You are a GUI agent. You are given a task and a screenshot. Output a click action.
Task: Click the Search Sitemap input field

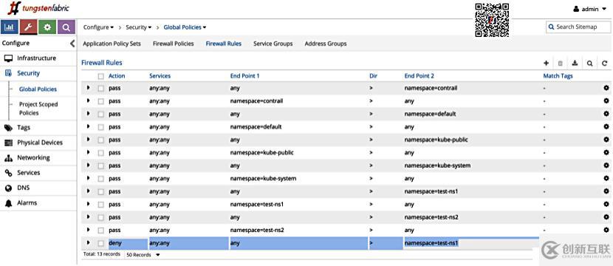(x=578, y=27)
